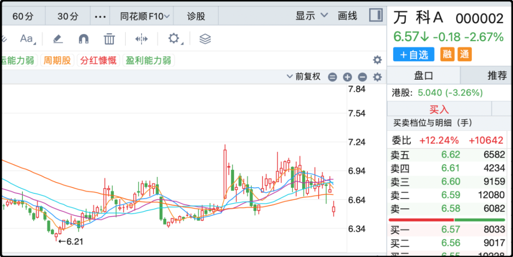
Task: Switch to the 60分 period tab
Action: 23,16
